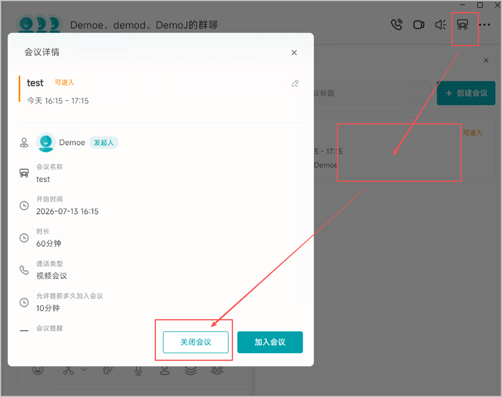
Task: Click the speaker mute icon in header
Action: (x=441, y=25)
